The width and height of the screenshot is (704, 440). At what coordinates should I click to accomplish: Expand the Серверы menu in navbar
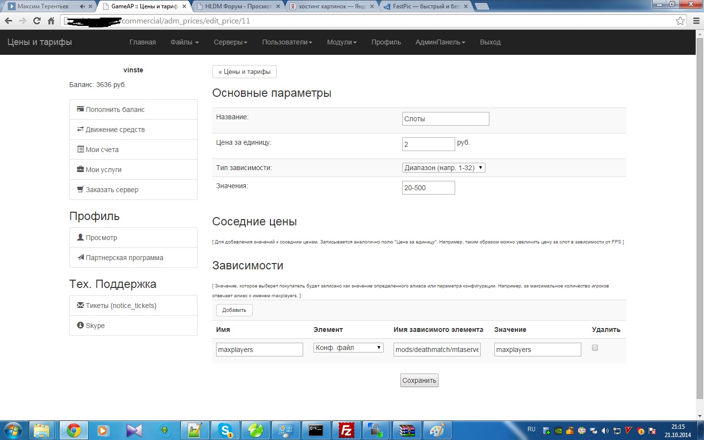click(230, 42)
